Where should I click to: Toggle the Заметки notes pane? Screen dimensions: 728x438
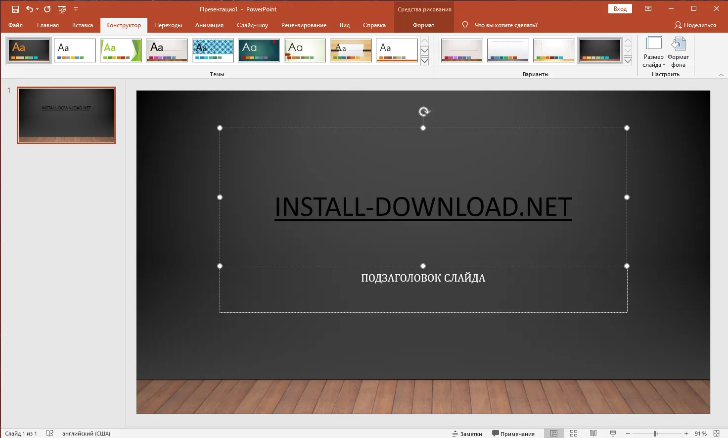pos(467,434)
